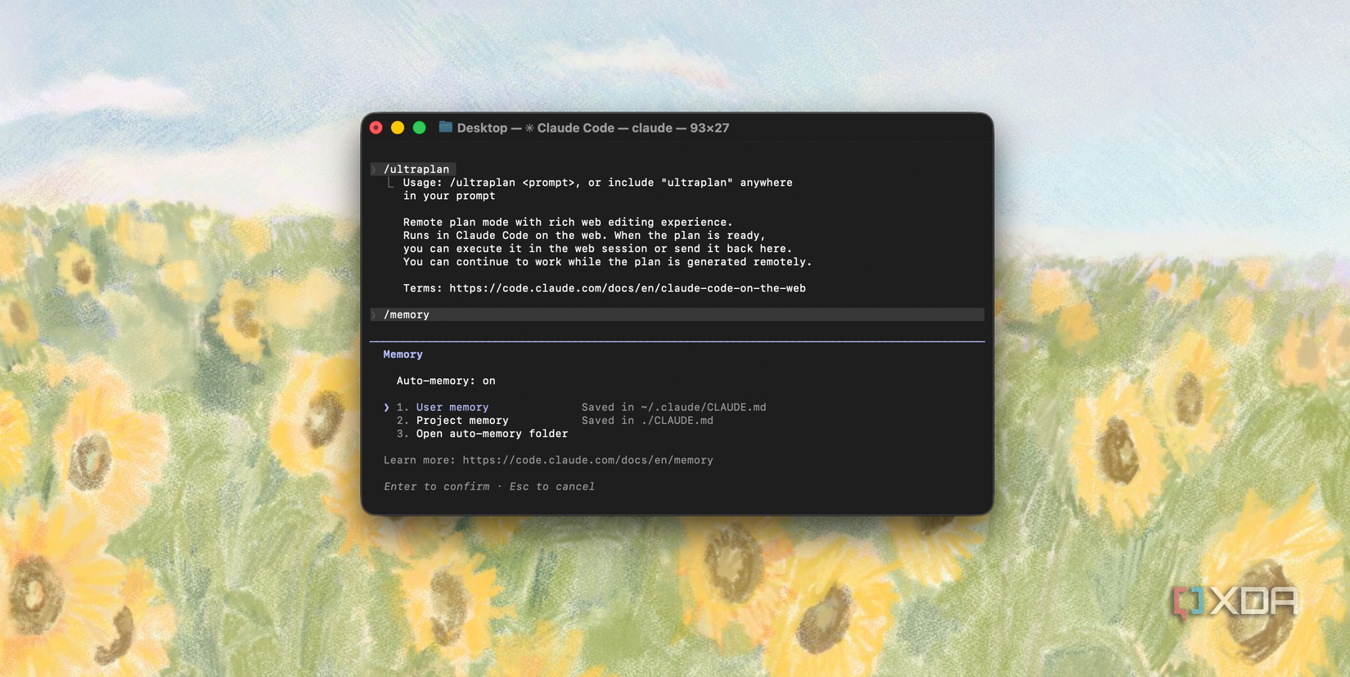Click the 'Memory' heading
This screenshot has height=677, width=1350.
click(x=403, y=354)
